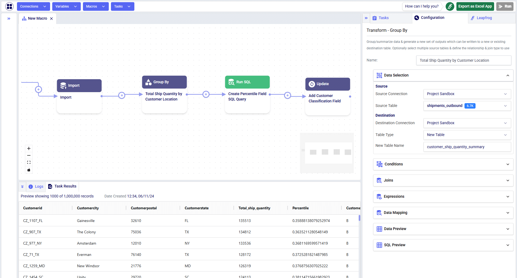Click the canvas minimap
This screenshot has width=517, height=278.
[x=327, y=153]
